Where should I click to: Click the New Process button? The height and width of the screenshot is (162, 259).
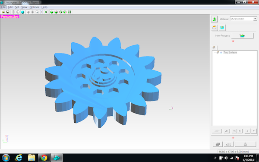[x=242, y=36]
